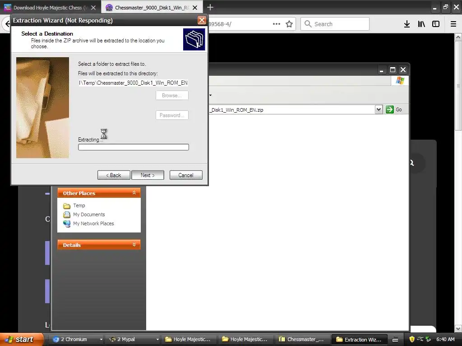Click the extraction progress bar
462x346 pixels.
tap(134, 147)
